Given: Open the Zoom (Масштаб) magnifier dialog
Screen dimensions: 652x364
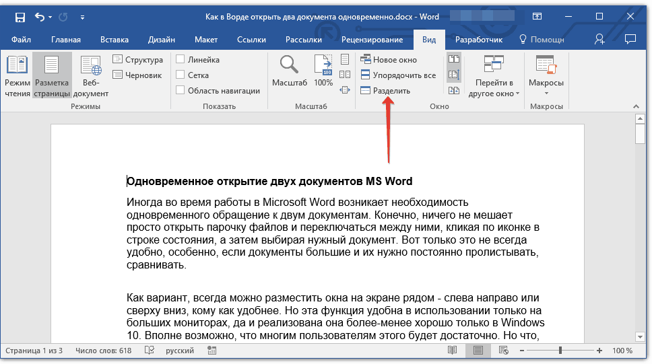Looking at the screenshot, I should click(x=290, y=71).
